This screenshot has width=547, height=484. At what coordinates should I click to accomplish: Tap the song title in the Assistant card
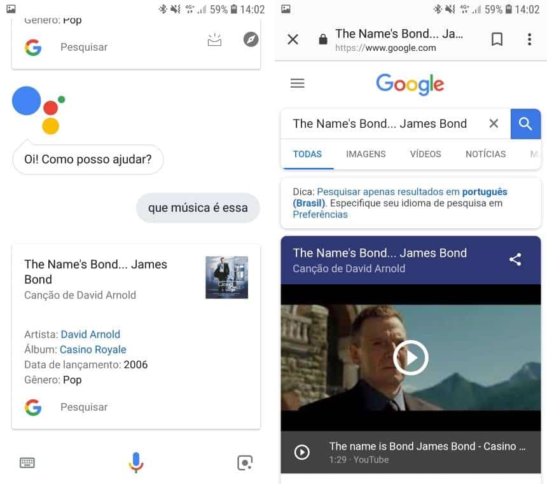(95, 272)
